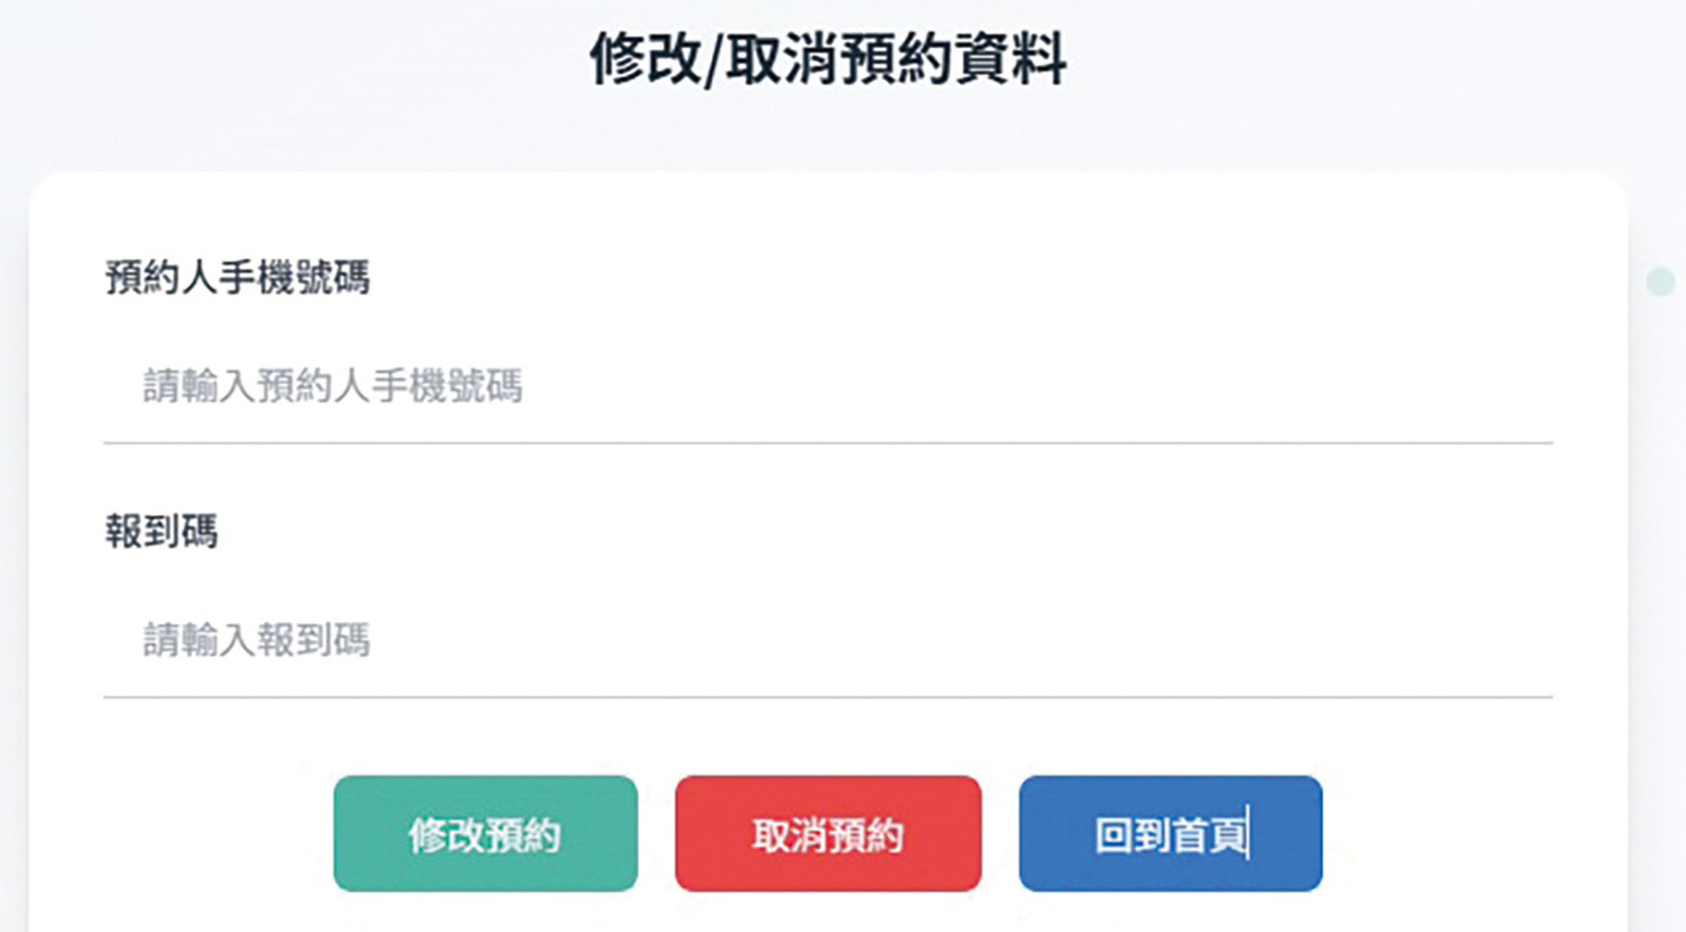Focus the 預約人手機號碼 input field
Screen dimensions: 1686x932
click(827, 387)
